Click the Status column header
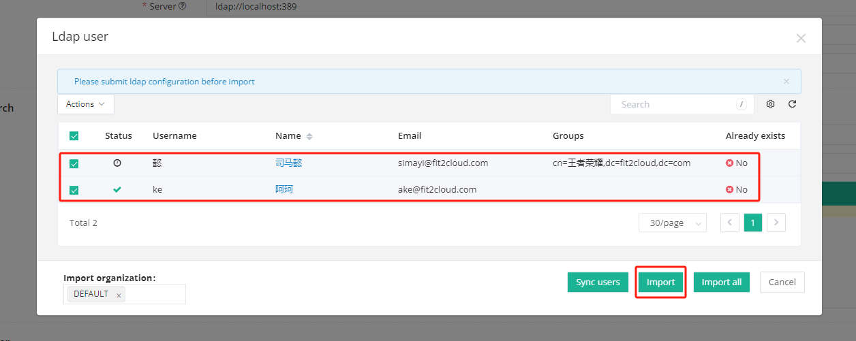This screenshot has width=856, height=341. pos(119,136)
